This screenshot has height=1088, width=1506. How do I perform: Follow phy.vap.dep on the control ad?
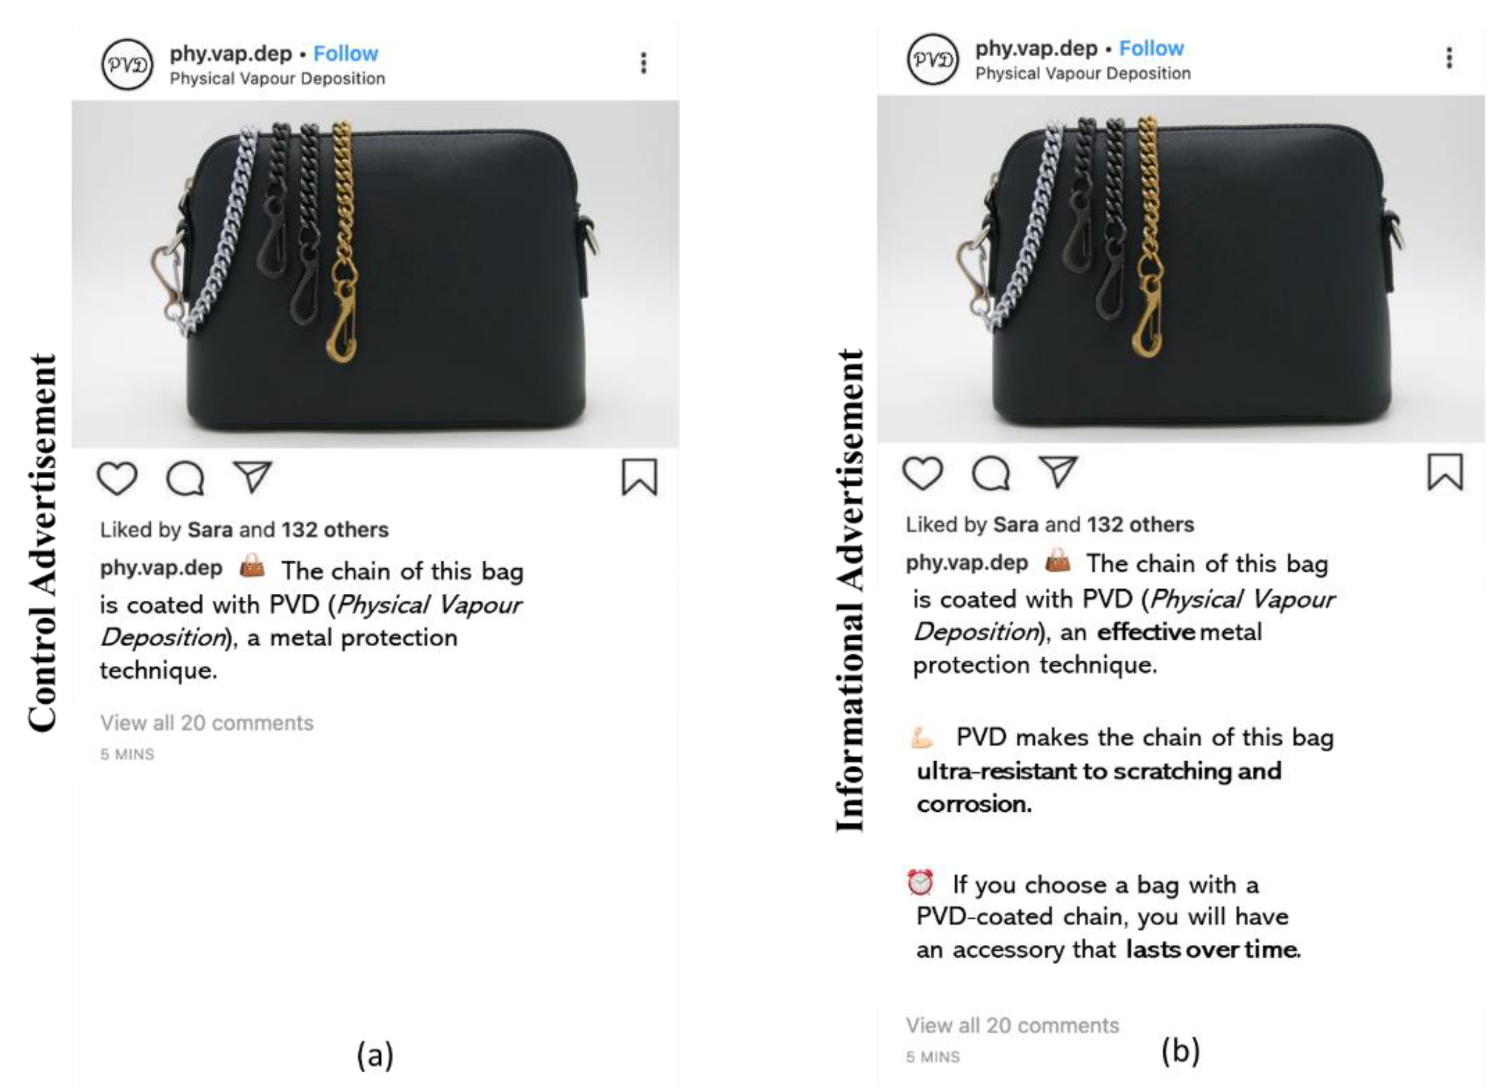(x=345, y=53)
